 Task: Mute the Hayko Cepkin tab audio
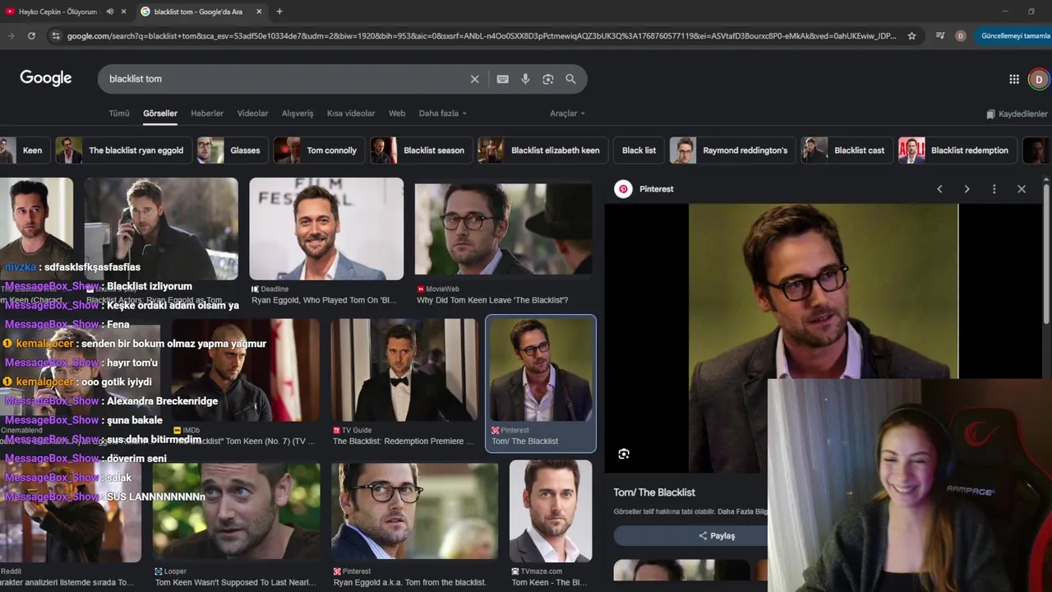pyautogui.click(x=110, y=12)
